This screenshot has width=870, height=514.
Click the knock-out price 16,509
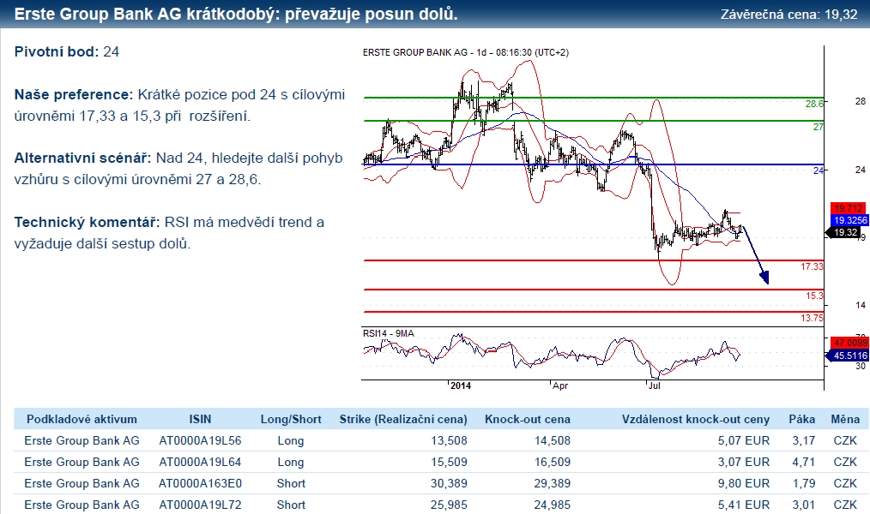coord(552,462)
